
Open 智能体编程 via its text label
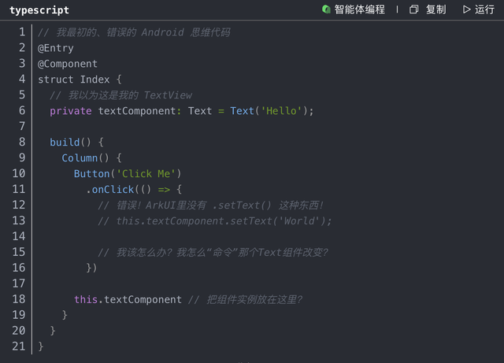tap(360, 9)
